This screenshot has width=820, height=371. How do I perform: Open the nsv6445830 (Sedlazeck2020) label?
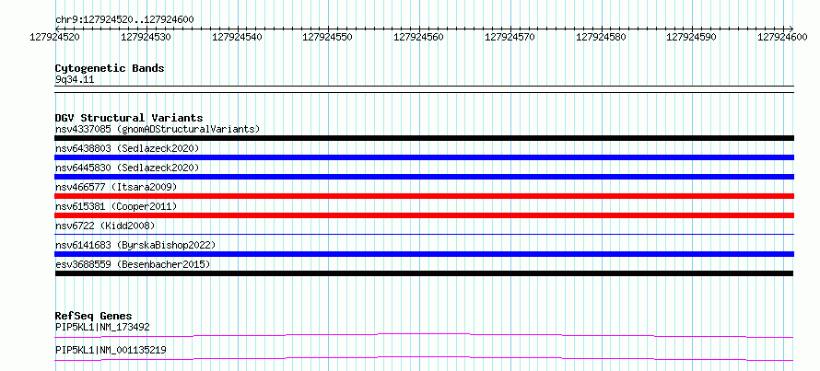point(127,168)
